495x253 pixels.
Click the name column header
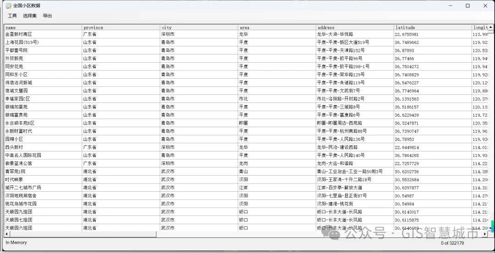coord(43,27)
